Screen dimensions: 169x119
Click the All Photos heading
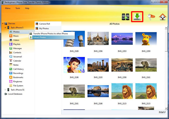(114, 24)
